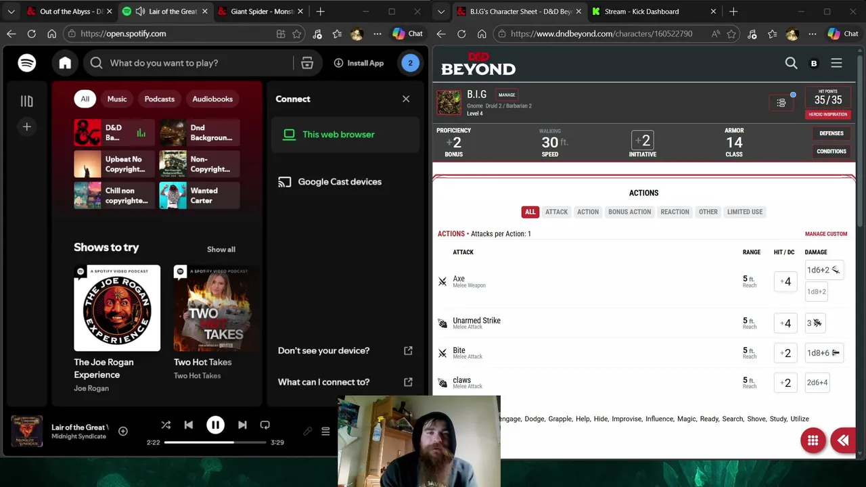The image size is (866, 487).
Task: Filter Spotify by Audiobooks
Action: point(212,99)
